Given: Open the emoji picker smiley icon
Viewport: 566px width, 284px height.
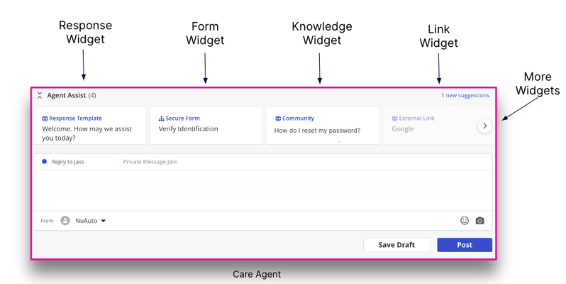Looking at the screenshot, I should (x=465, y=220).
